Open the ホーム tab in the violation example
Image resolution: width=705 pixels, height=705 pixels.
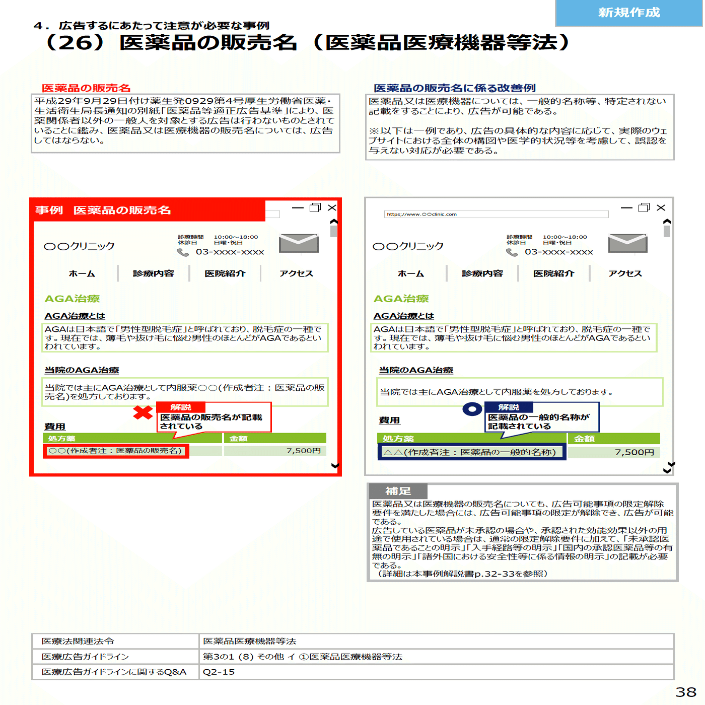[82, 273]
